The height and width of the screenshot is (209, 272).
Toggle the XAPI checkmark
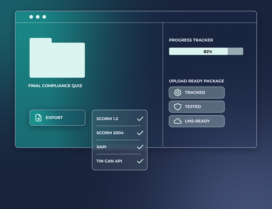tap(140, 147)
